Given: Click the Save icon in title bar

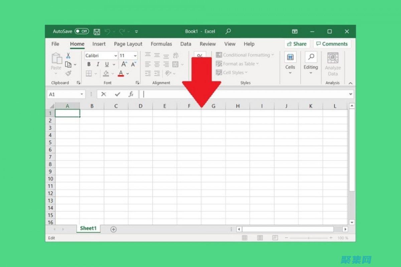Looking at the screenshot, I should 97,32.
